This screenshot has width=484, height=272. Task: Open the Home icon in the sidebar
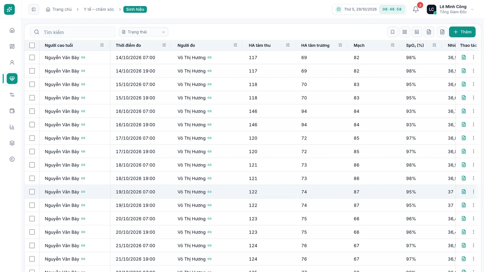tap(12, 30)
